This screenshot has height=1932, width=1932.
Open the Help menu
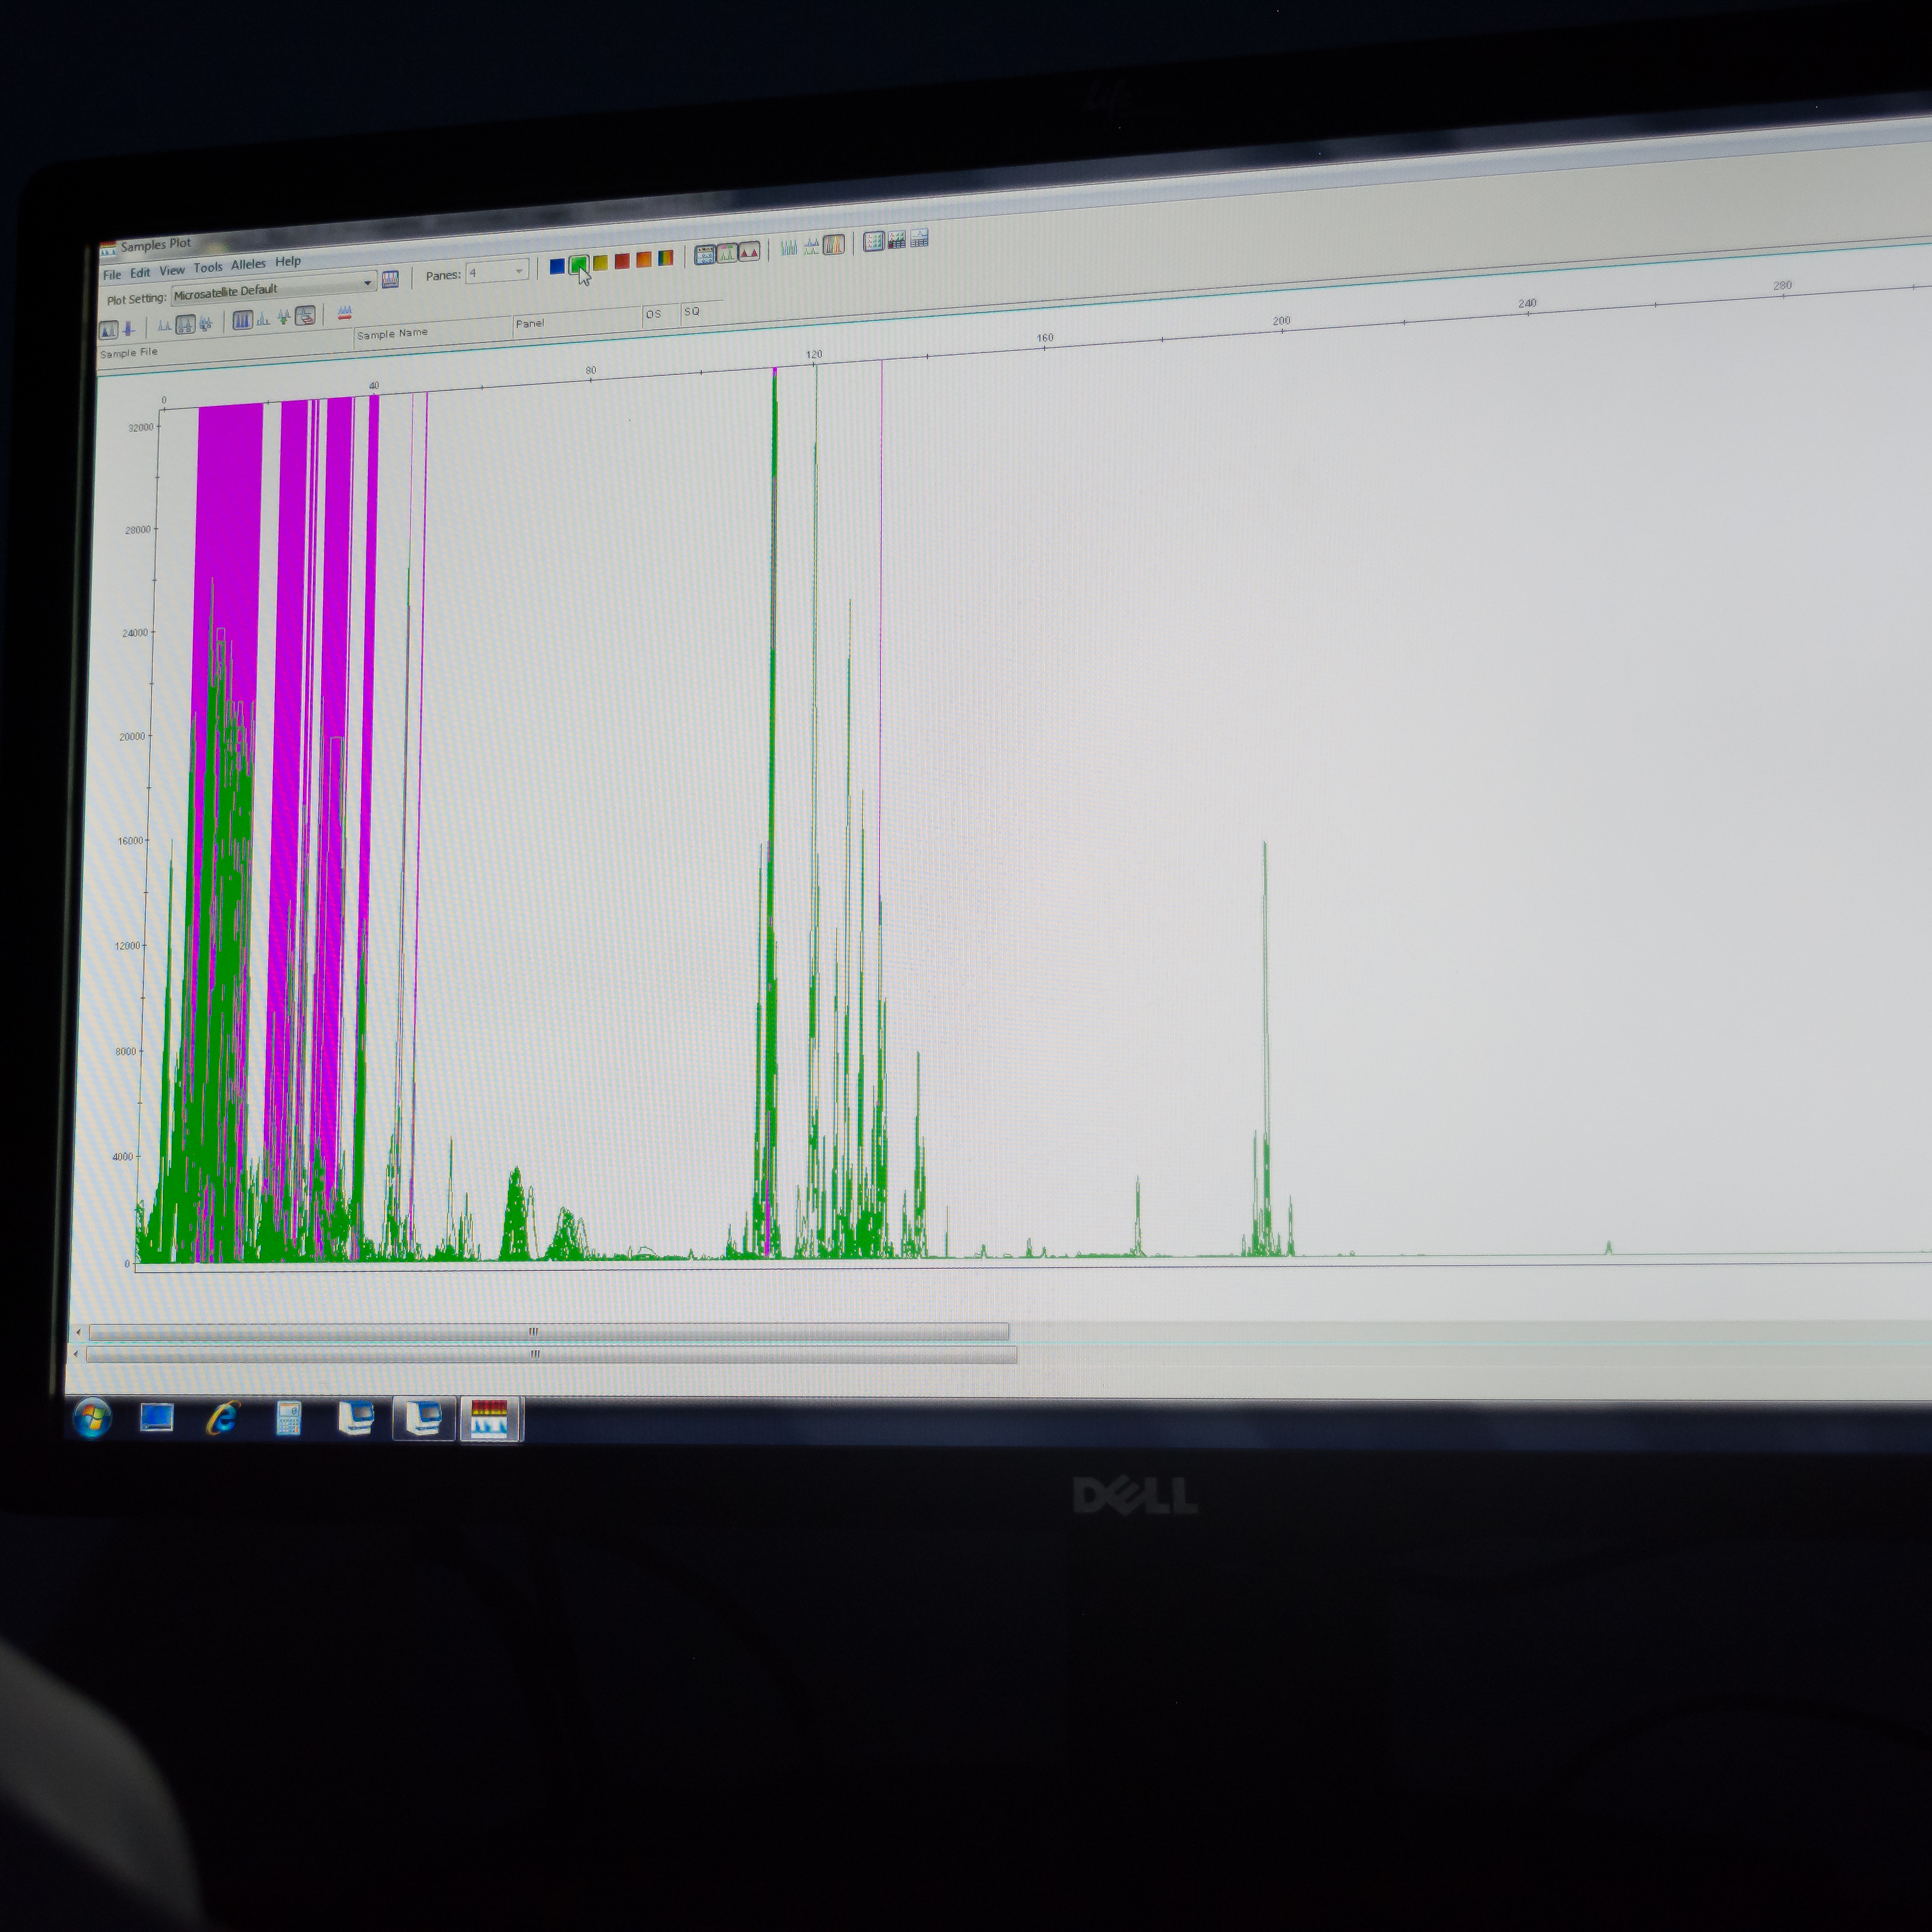pyautogui.click(x=288, y=262)
